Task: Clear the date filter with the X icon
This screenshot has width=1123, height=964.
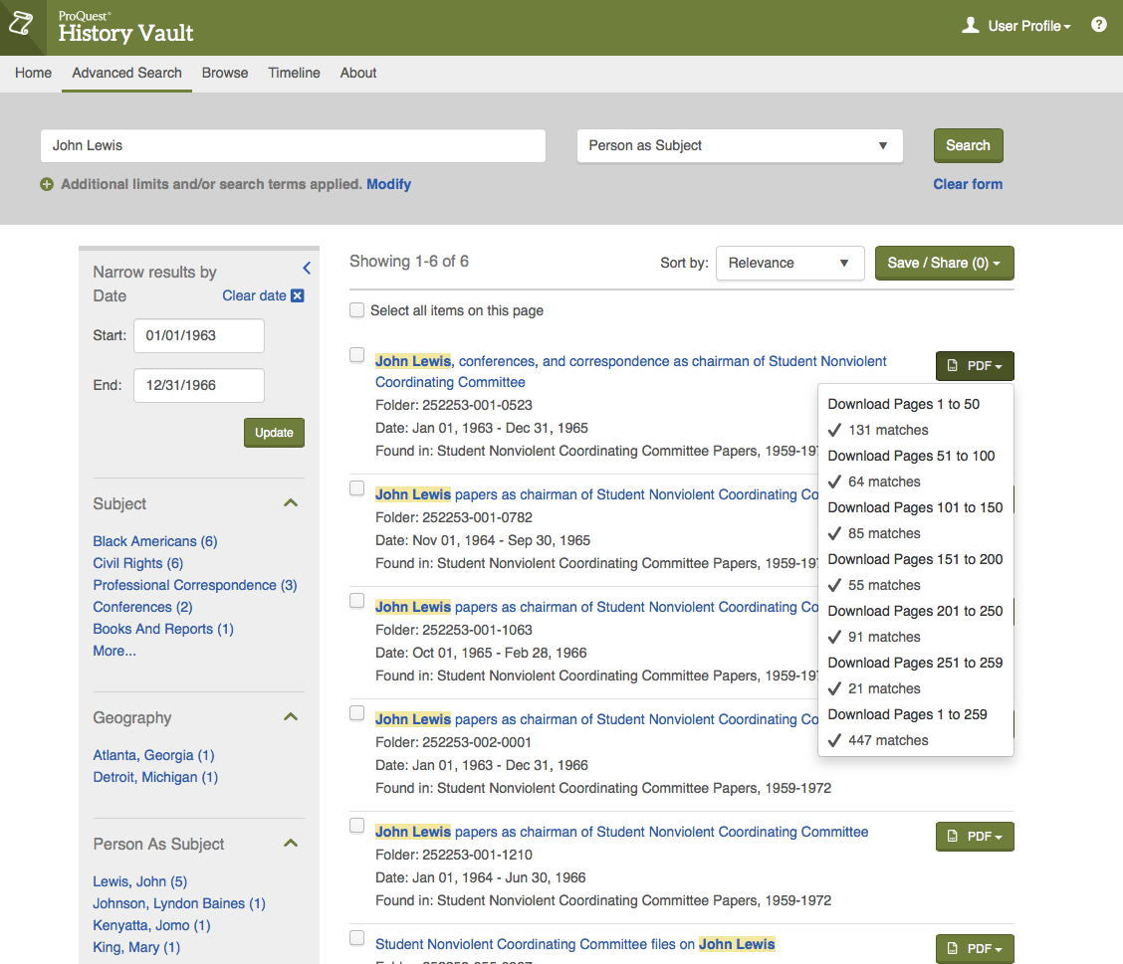Action: [297, 295]
